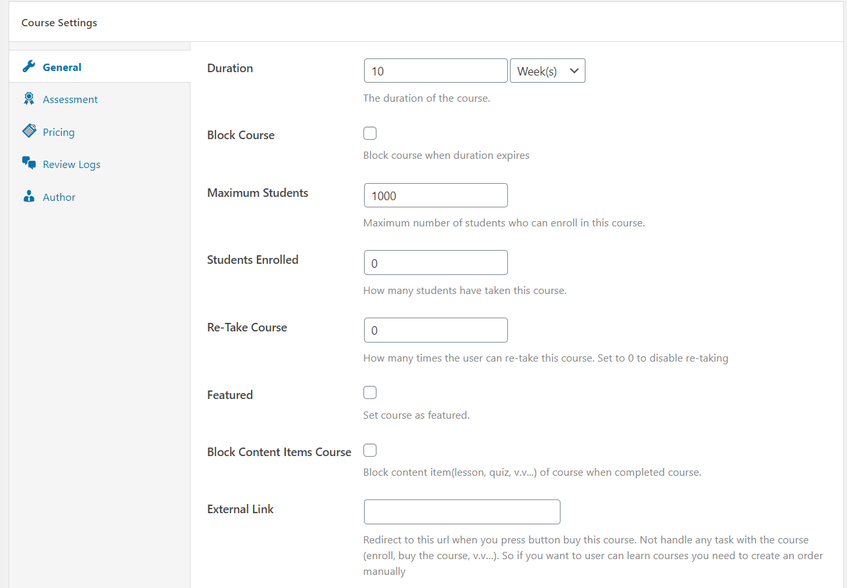This screenshot has height=588, width=847.
Task: Click the Re-Take Course label
Action: 247,327
